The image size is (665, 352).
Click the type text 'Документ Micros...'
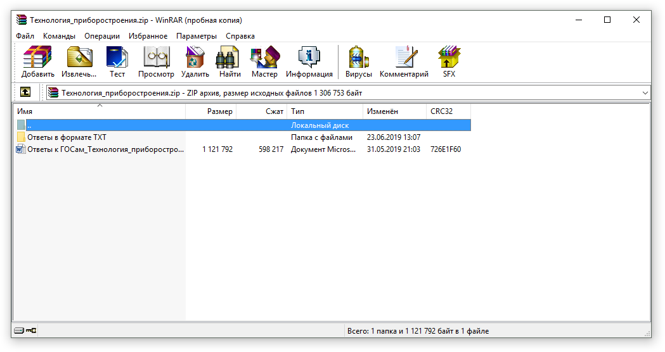[x=323, y=149]
